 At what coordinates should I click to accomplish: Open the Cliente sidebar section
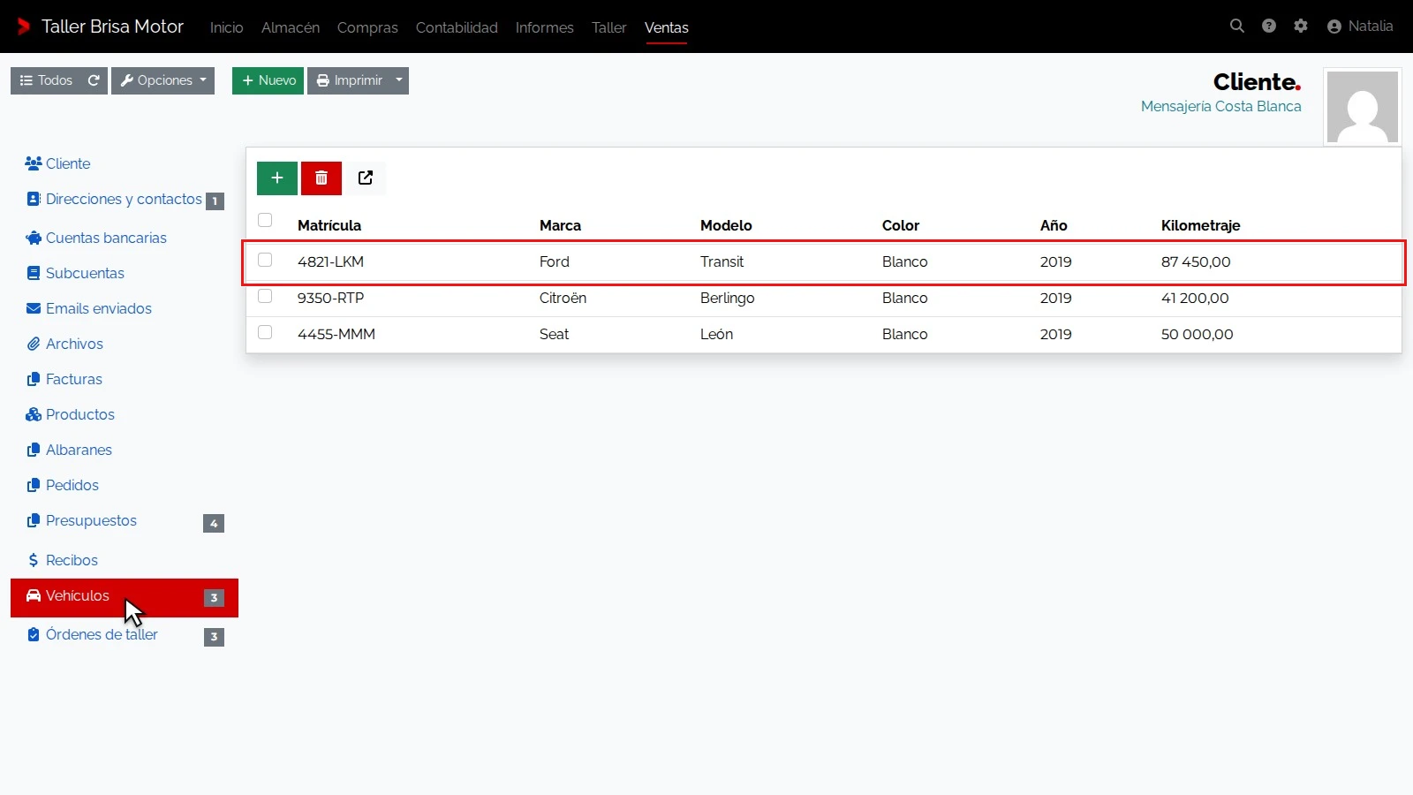[58, 163]
